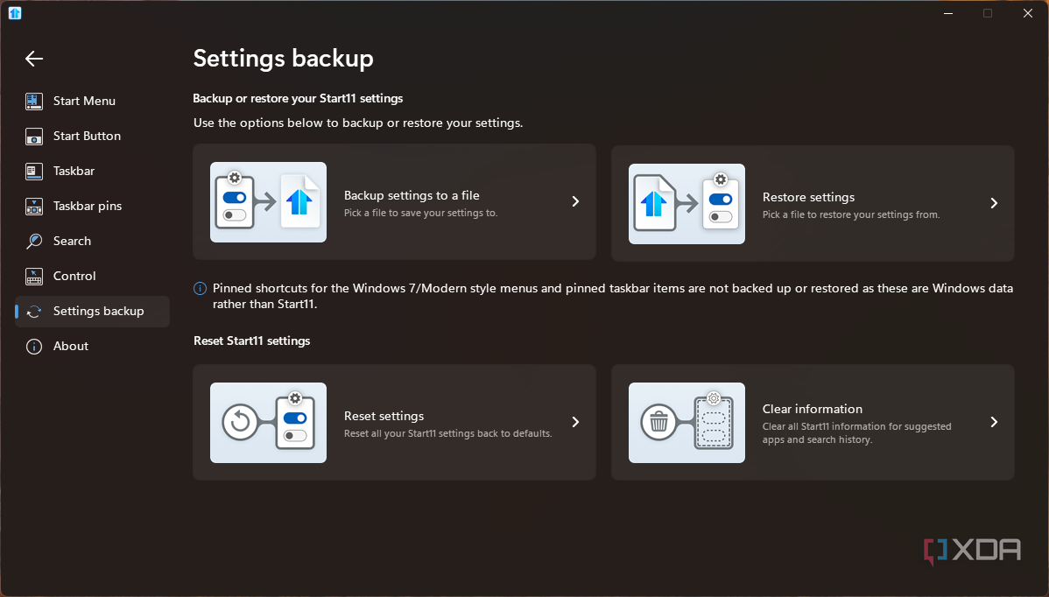This screenshot has width=1049, height=597.
Task: Close the Start11 window
Action: click(1028, 13)
